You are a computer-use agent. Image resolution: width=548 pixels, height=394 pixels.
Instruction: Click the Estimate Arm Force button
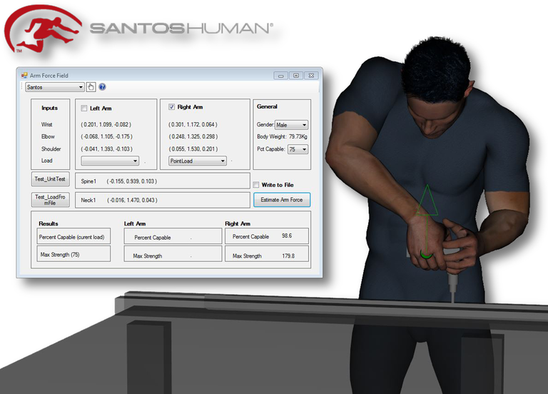click(x=282, y=200)
